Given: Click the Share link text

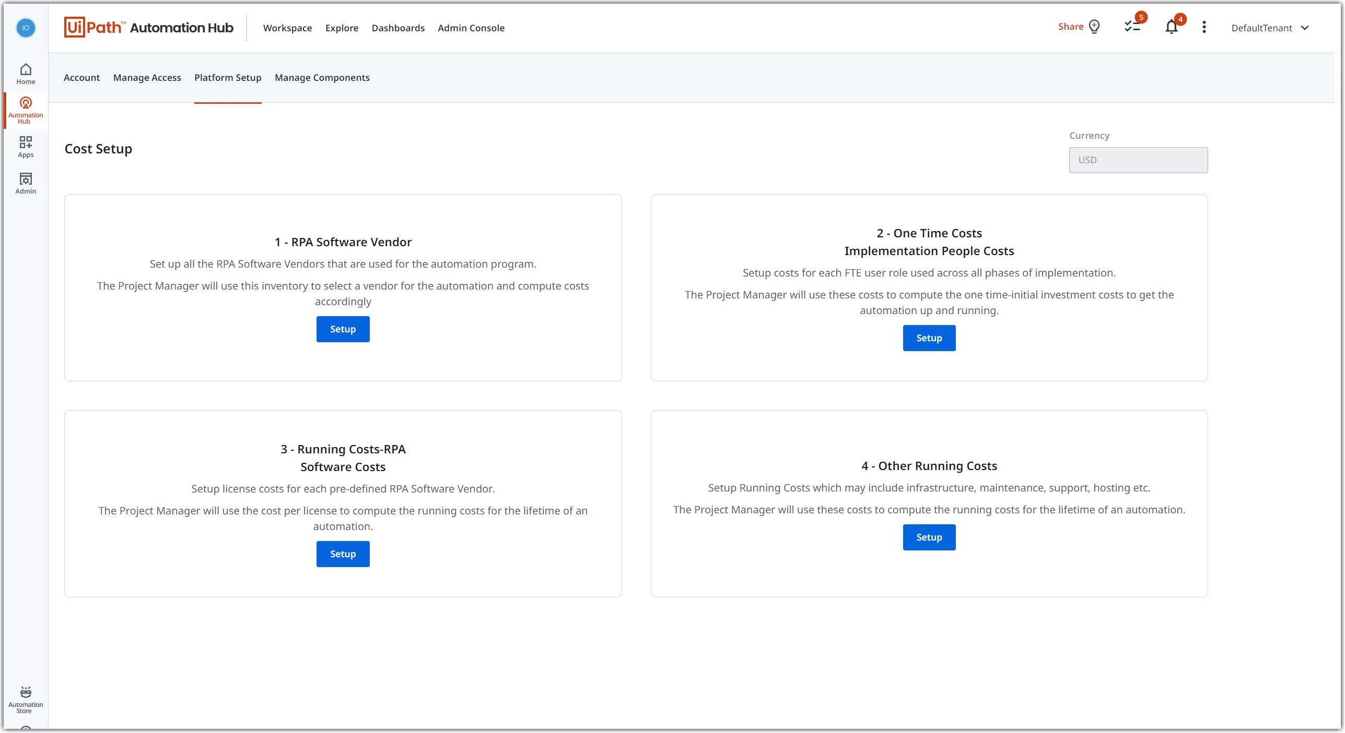Looking at the screenshot, I should [1070, 27].
